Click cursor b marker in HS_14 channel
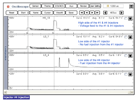Screen dimensions: 138x102 [53, 33]
